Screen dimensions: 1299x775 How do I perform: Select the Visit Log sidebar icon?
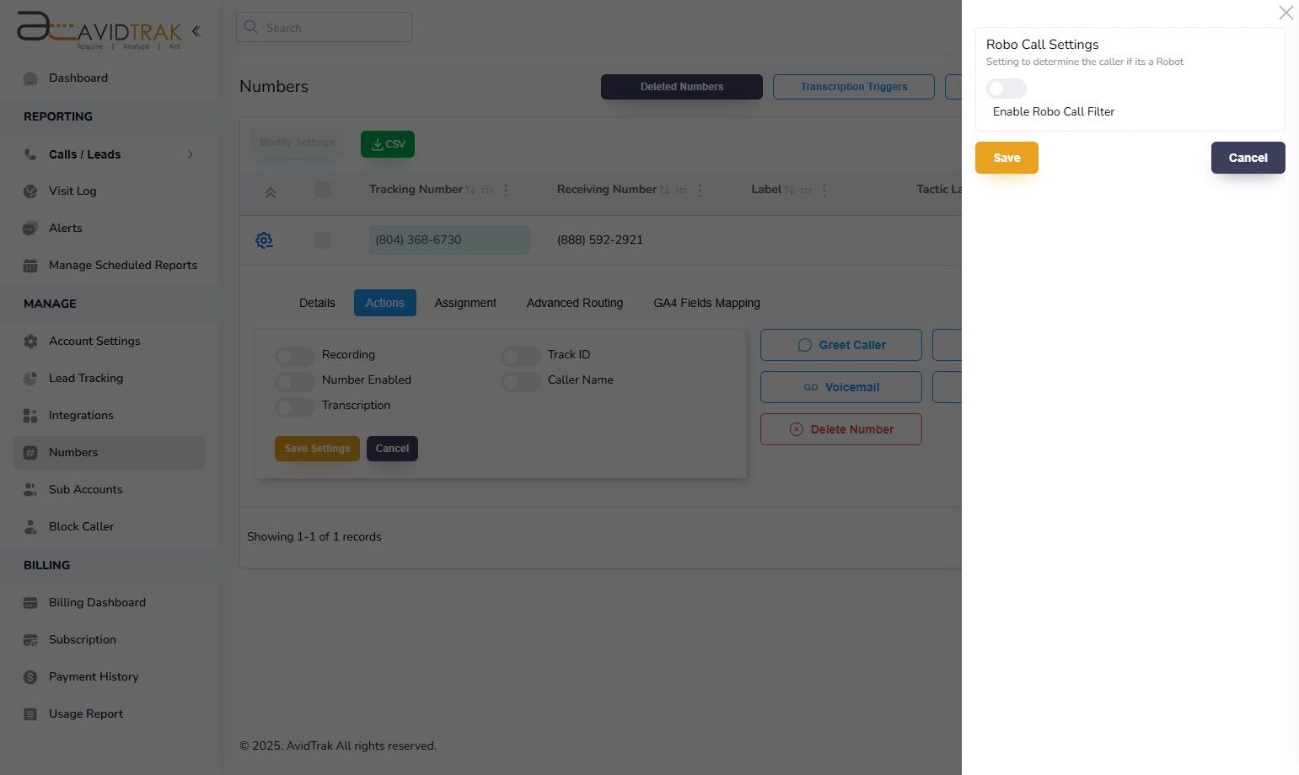(30, 191)
